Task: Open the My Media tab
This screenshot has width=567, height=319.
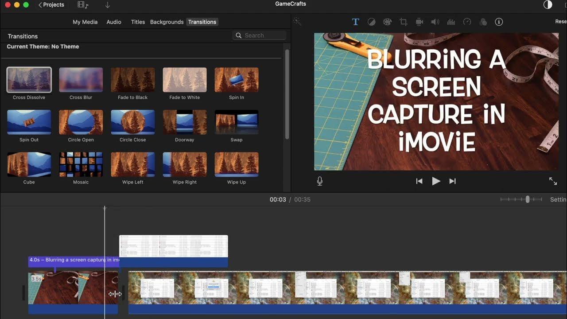Action: click(x=85, y=22)
